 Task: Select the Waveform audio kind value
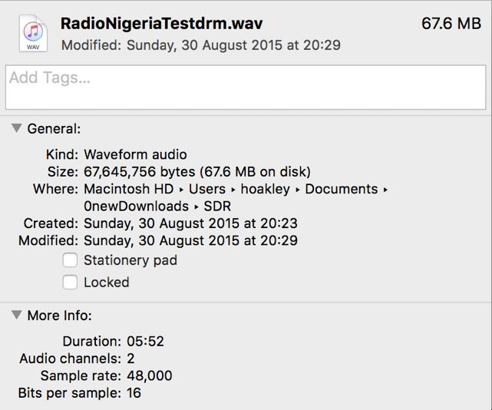click(x=135, y=155)
